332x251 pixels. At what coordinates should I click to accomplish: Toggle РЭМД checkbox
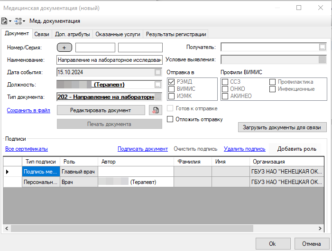click(x=171, y=82)
